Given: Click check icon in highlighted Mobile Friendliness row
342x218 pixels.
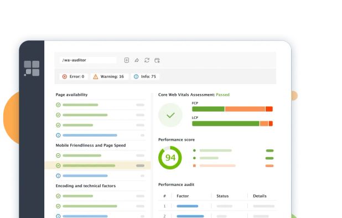Looking at the screenshot, I should click(x=58, y=165).
